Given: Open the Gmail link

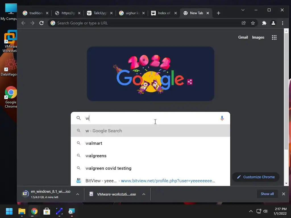Looking at the screenshot, I should point(243,37).
